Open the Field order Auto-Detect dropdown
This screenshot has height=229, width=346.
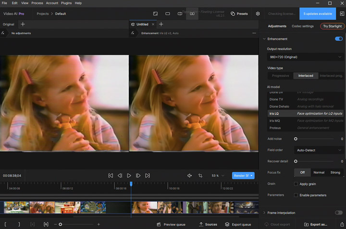319,150
